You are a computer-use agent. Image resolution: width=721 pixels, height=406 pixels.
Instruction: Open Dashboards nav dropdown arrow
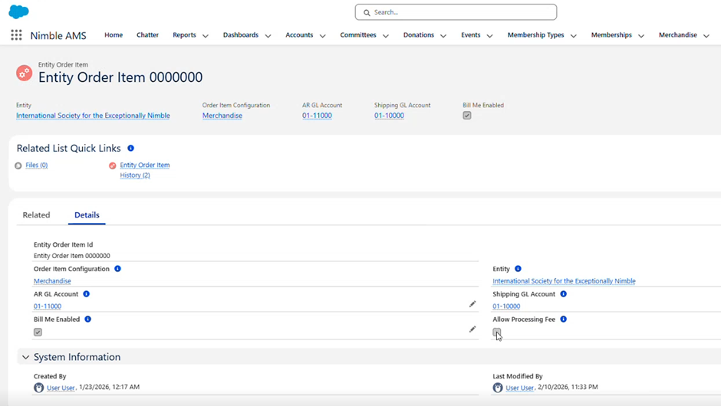click(268, 35)
